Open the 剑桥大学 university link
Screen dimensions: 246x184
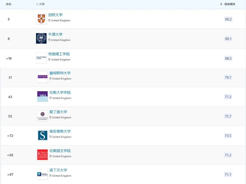pyautogui.click(x=55, y=15)
